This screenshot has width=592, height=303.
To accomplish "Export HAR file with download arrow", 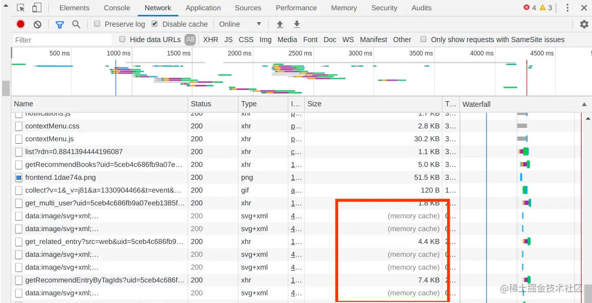I will [297, 24].
